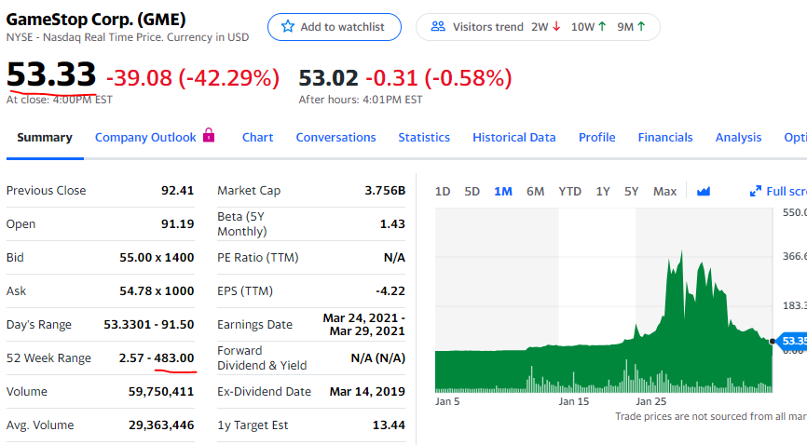
Task: Click the Bid value 55.00 x 1400
Action: (157, 257)
